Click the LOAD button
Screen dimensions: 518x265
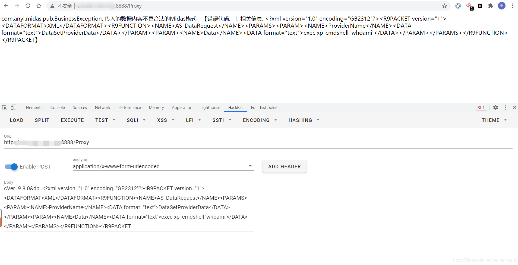click(17, 120)
